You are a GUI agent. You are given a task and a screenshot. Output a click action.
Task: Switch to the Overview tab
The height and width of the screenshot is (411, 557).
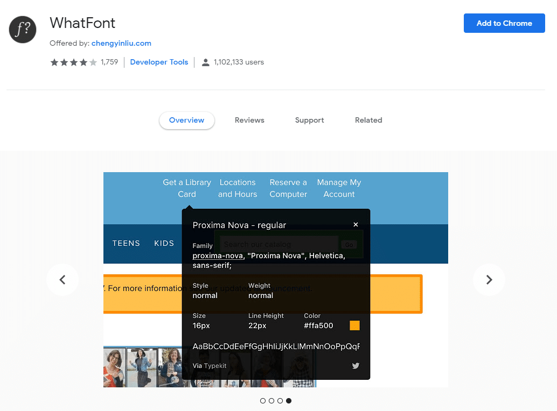[x=186, y=120]
